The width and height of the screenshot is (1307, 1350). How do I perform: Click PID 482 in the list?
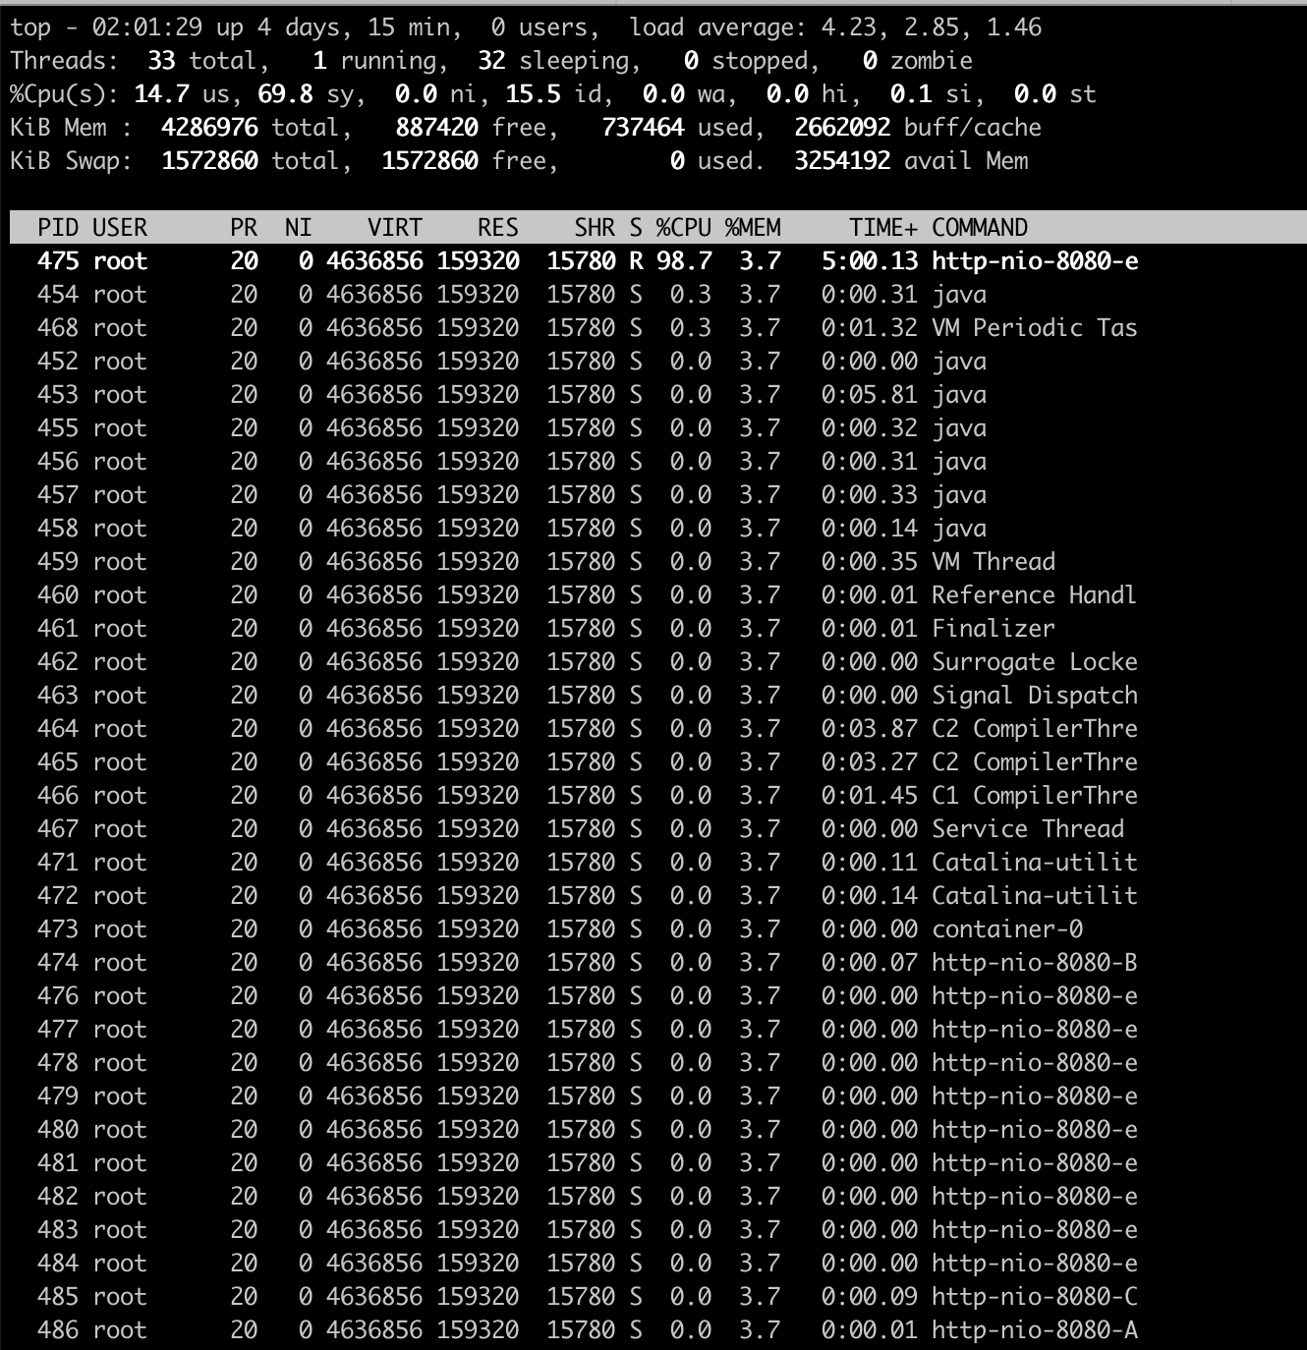coord(58,1197)
